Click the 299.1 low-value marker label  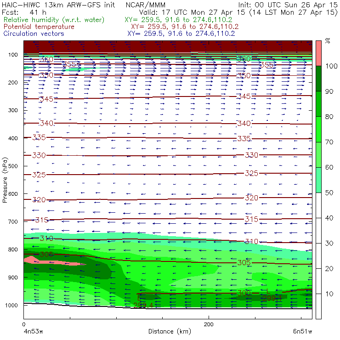pyautogui.click(x=272, y=298)
